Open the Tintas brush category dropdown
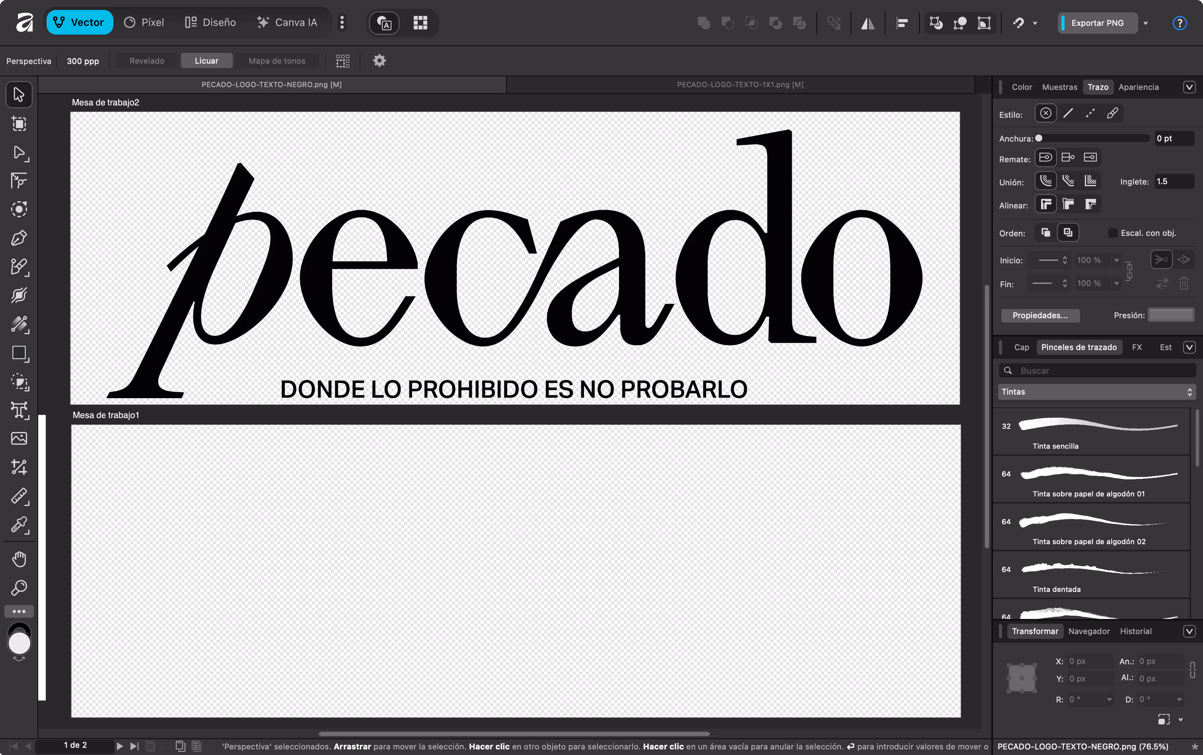Image resolution: width=1203 pixels, height=755 pixels. (1096, 391)
